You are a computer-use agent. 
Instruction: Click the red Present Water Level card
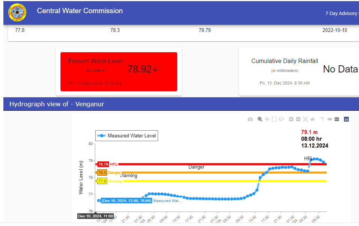(119, 72)
